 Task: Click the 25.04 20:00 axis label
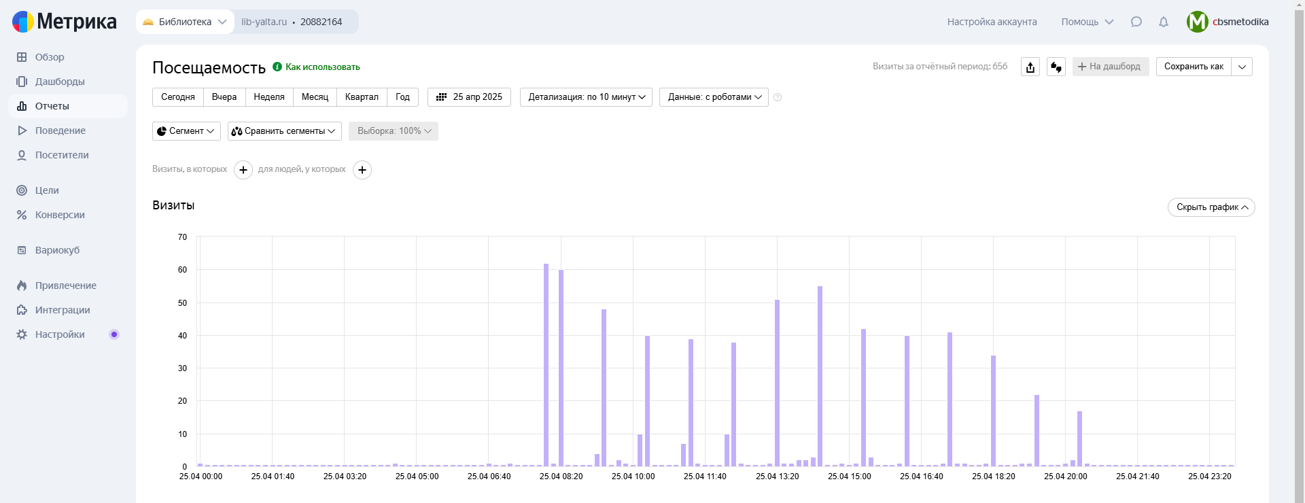pos(1065,476)
